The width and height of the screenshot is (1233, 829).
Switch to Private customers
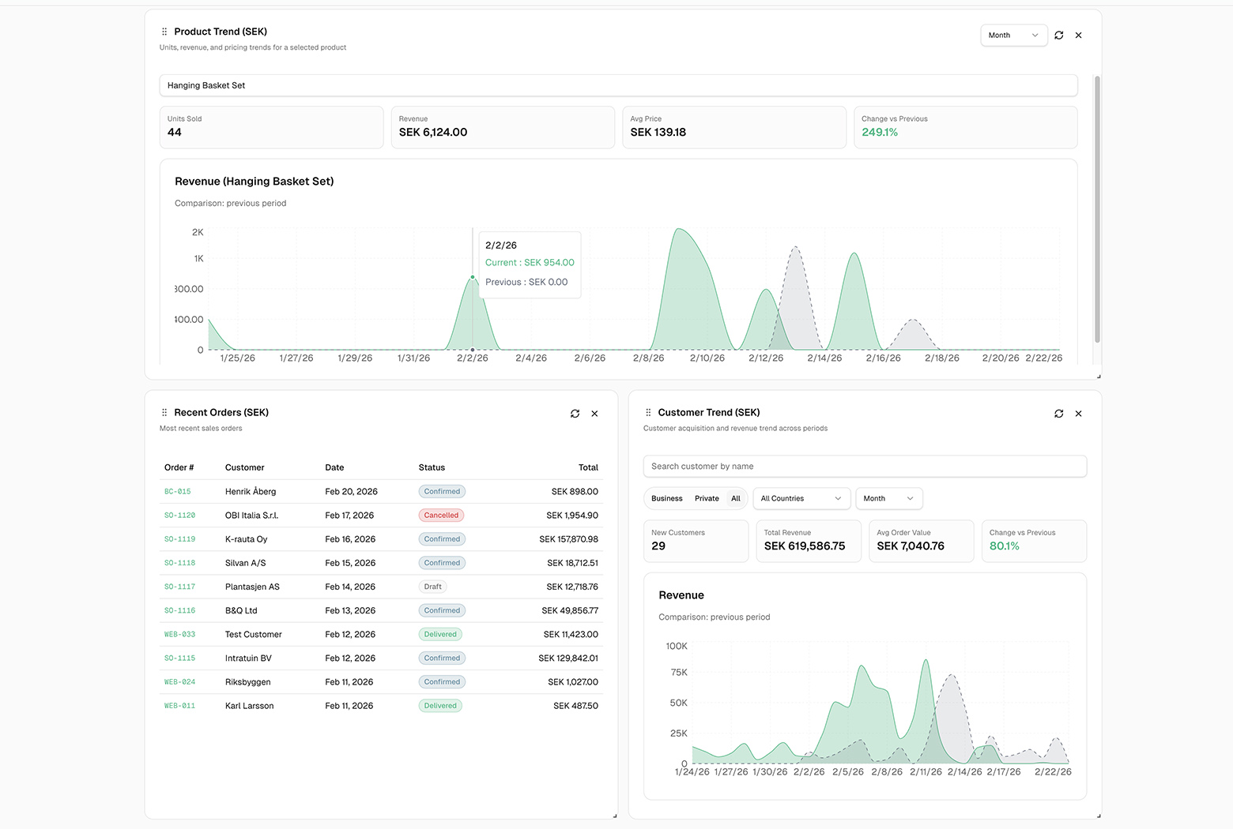706,498
